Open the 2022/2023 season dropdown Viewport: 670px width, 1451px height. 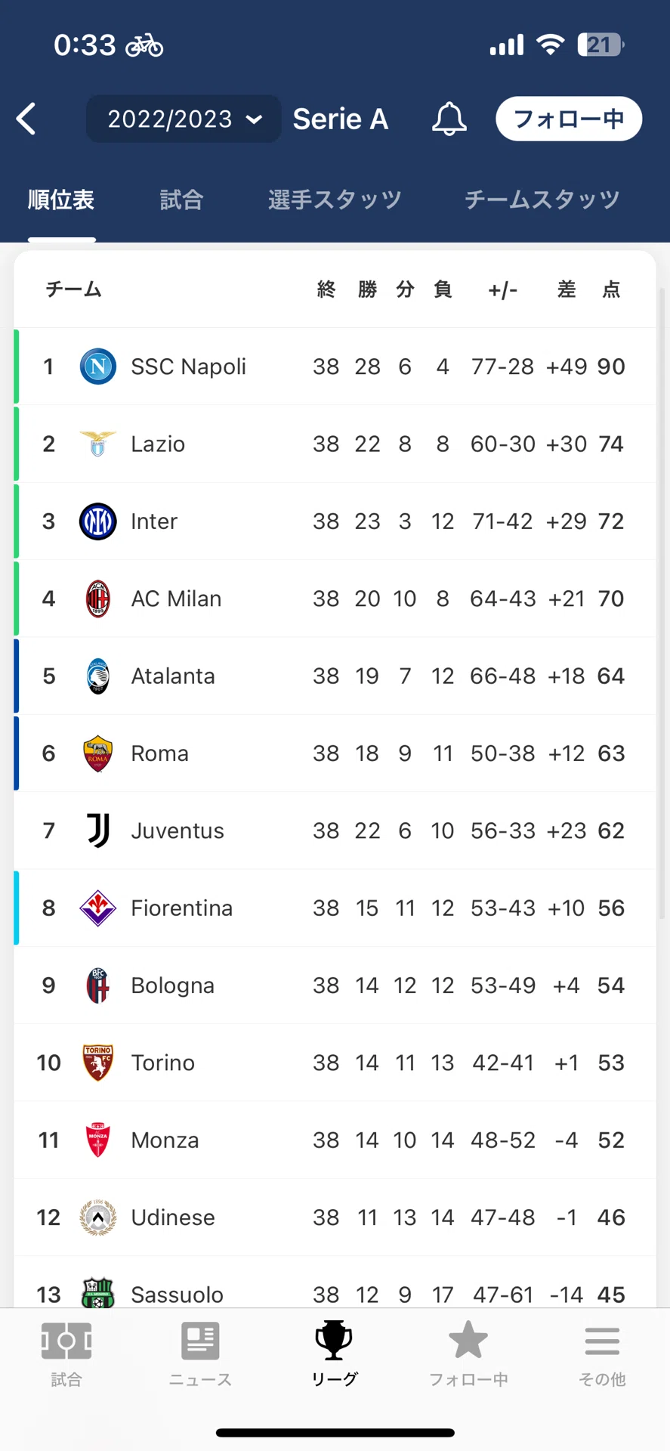[184, 119]
